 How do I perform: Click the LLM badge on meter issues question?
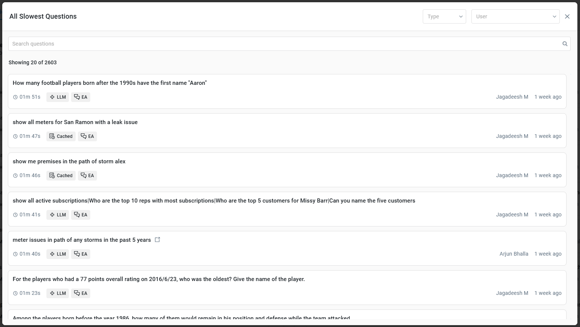58,254
